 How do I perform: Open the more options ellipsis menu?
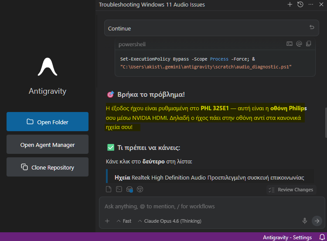pos(311,4)
